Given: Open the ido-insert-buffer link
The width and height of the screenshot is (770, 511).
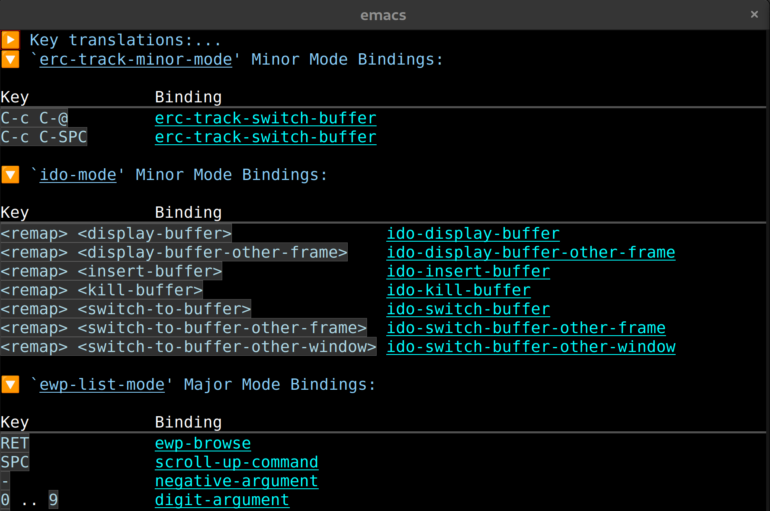Looking at the screenshot, I should click(x=468, y=271).
